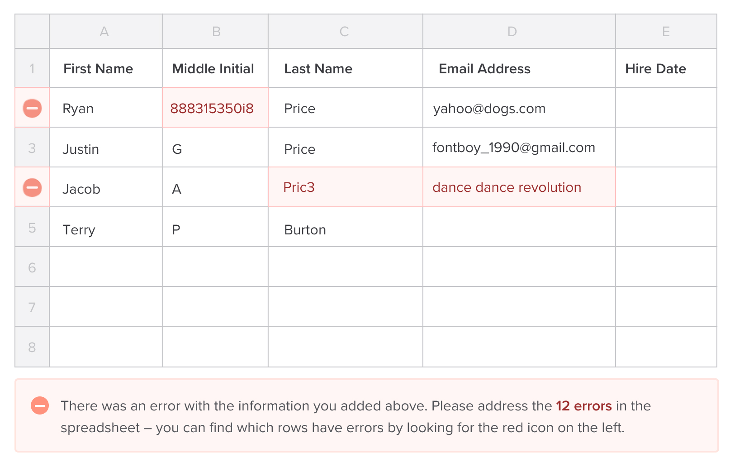Image resolution: width=730 pixels, height=467 pixels.
Task: Select column C header
Action: click(345, 32)
